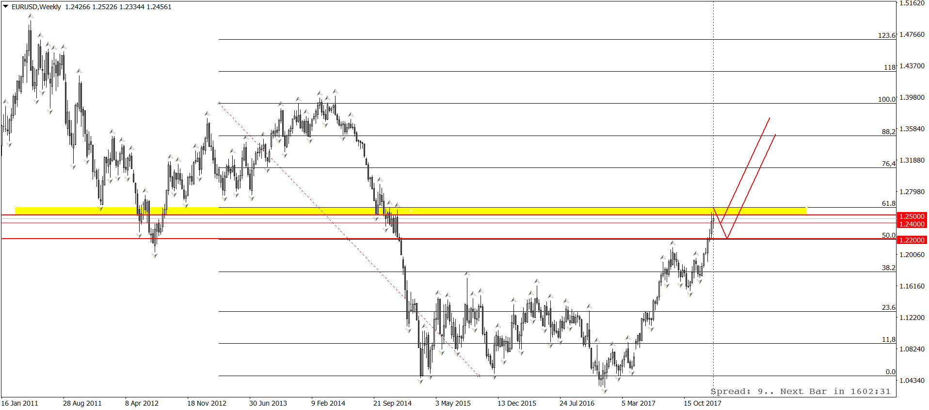Click the 24 Jul 2016 date label
The width and height of the screenshot is (929, 410).
point(577,403)
